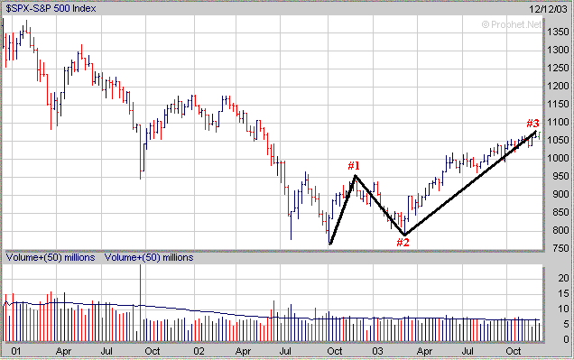This screenshot has width=574, height=360.
Task: Click the second Volume+(50) millions label
Action: click(x=149, y=257)
